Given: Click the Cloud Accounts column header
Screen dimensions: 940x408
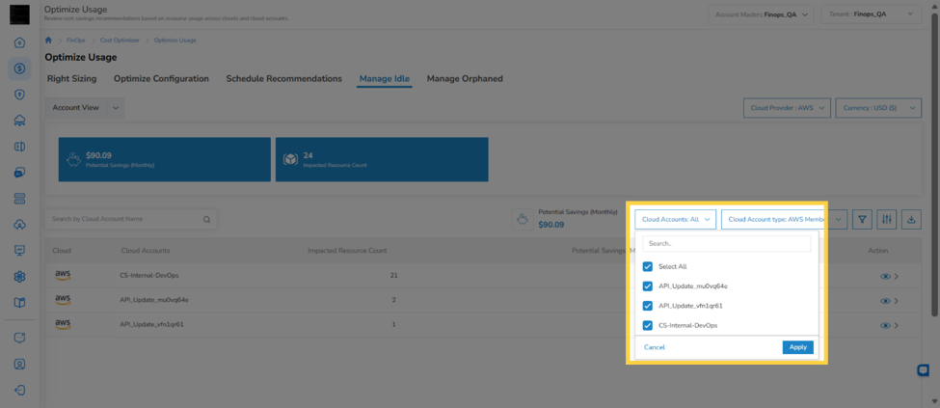Looking at the screenshot, I should pyautogui.click(x=145, y=250).
